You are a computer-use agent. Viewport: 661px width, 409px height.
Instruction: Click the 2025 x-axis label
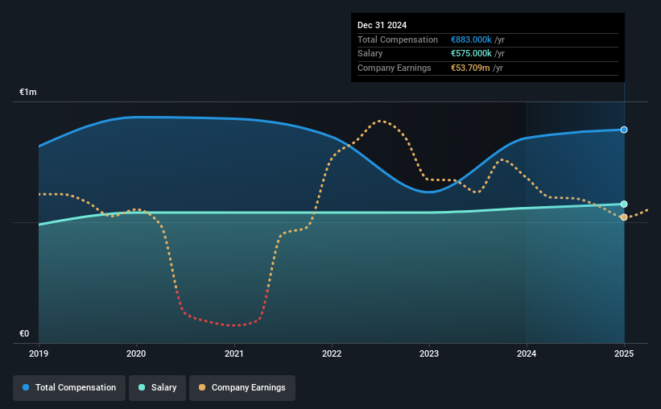click(624, 353)
